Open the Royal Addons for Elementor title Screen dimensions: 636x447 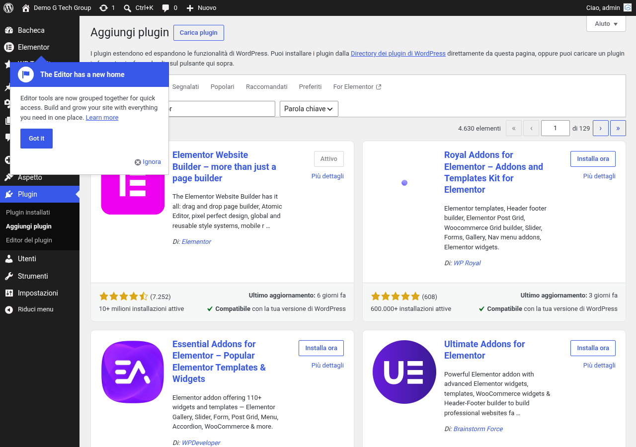coord(493,172)
